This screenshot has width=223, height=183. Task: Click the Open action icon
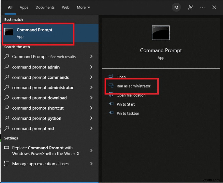(x=111, y=76)
